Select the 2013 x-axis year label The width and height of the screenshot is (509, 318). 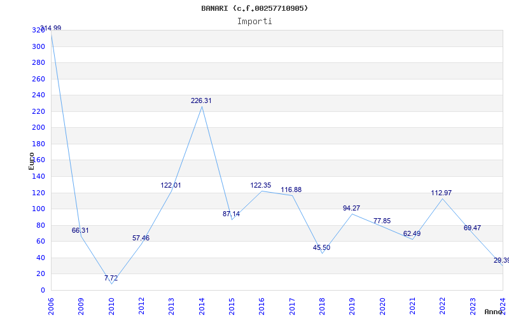pos(171,307)
